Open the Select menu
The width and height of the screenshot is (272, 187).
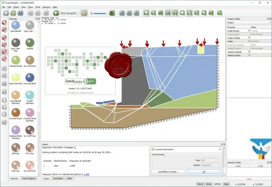coord(16,7)
